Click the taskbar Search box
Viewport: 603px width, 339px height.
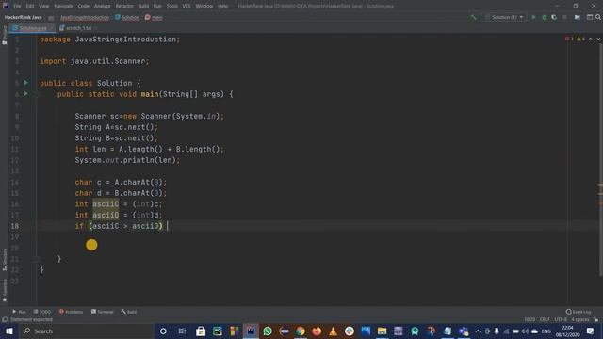click(x=87, y=331)
